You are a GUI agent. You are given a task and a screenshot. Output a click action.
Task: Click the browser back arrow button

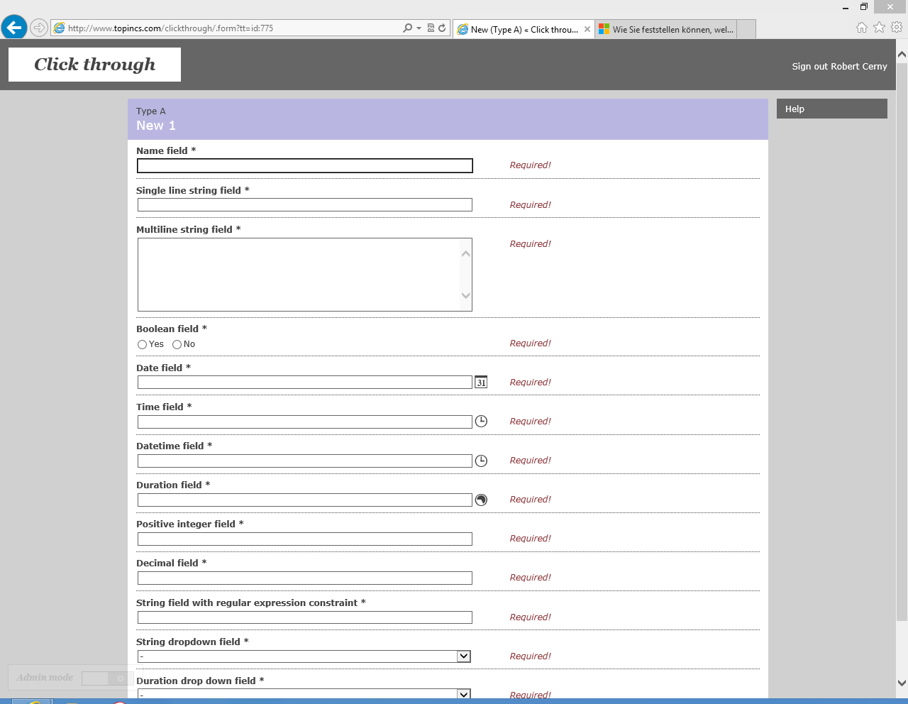(14, 28)
